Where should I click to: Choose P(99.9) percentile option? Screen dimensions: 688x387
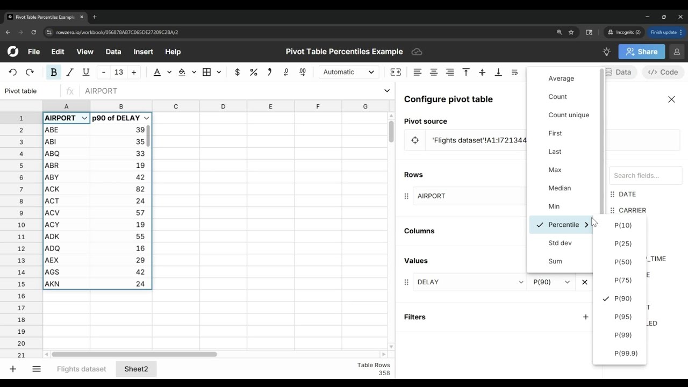click(x=626, y=353)
